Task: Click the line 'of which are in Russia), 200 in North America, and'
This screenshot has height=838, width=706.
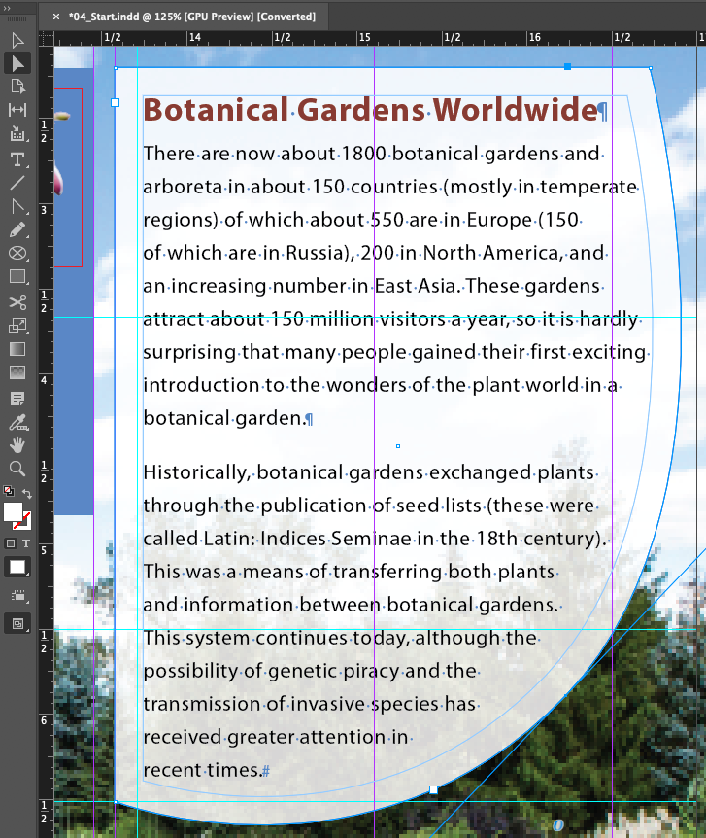Action: coord(375,253)
